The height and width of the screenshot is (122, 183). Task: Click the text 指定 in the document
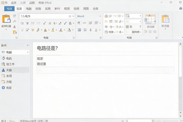[40, 59]
